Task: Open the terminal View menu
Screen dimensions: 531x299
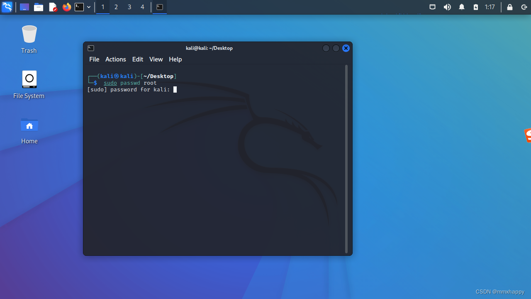Action: [x=156, y=59]
